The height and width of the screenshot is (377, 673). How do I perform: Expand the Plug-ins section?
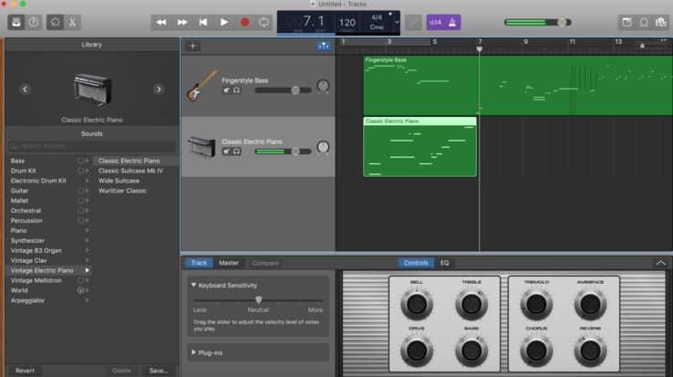pyautogui.click(x=193, y=352)
